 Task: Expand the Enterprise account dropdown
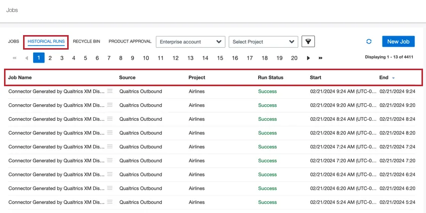click(x=190, y=42)
